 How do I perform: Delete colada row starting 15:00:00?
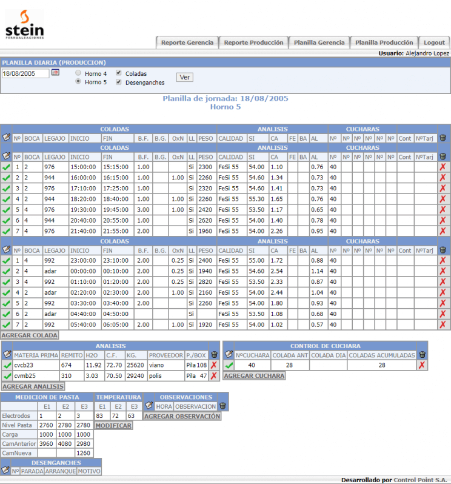click(x=443, y=167)
